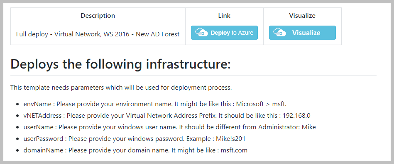Select the Visualize column header
394x164 pixels.
(x=302, y=16)
